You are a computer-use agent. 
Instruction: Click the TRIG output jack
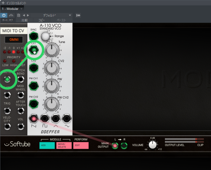tap(7, 111)
